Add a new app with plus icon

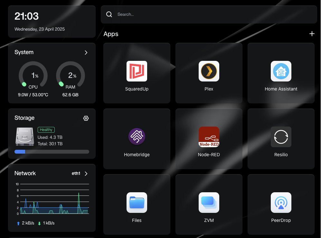click(312, 33)
